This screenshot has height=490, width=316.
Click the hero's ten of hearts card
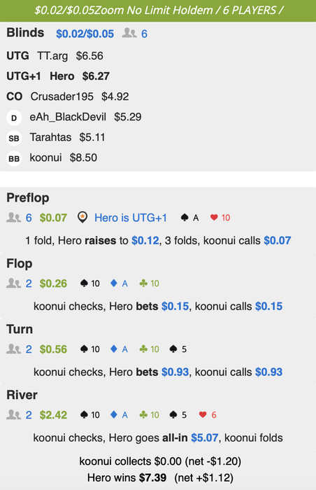220,218
